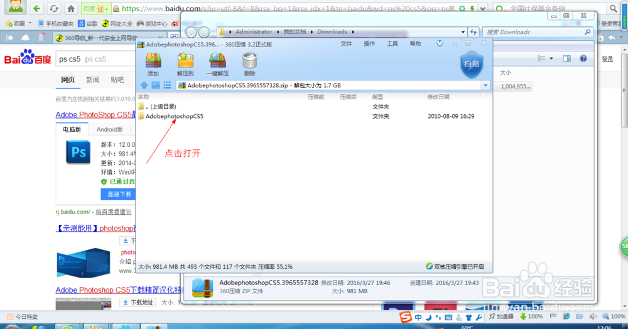Open 手机收藏夹 bookmark
The height and width of the screenshot is (329, 628).
pos(56,24)
